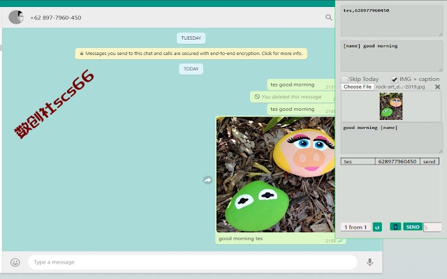Click the Choose File button
447x279 pixels.
[x=358, y=86]
